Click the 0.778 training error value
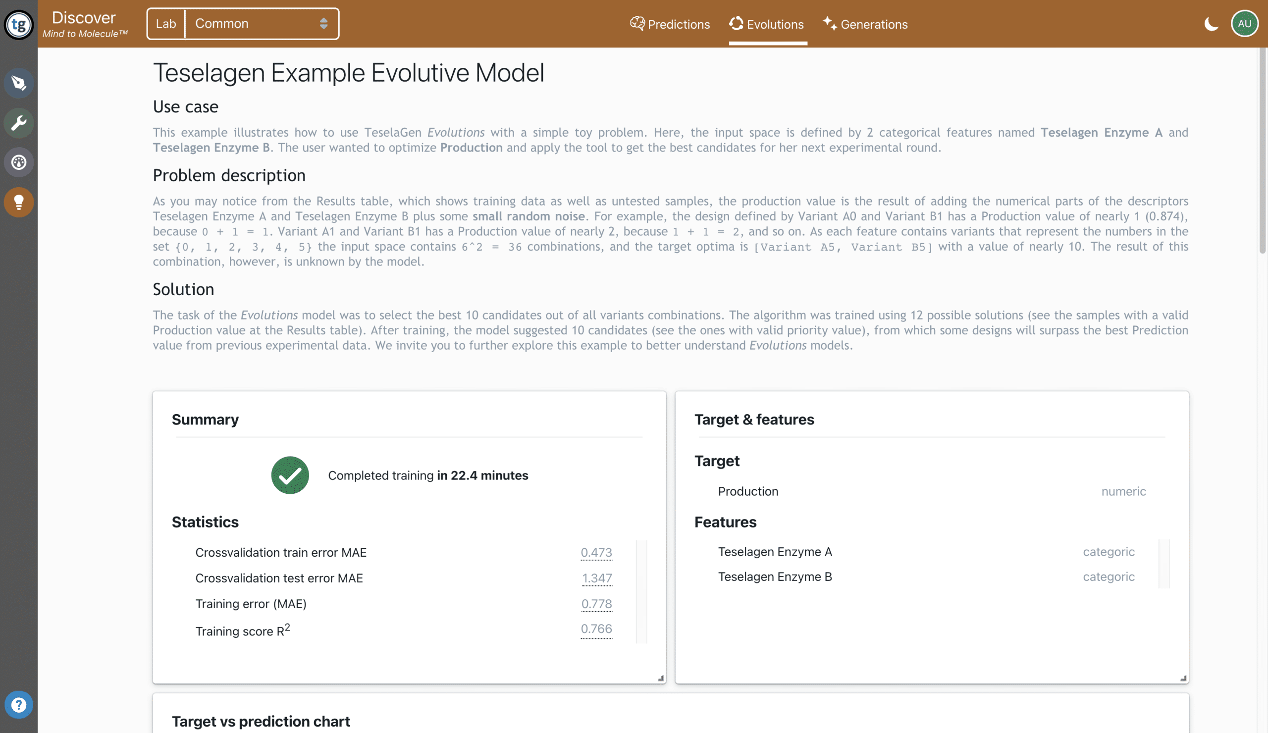Screen dimensions: 1268x733 point(597,604)
